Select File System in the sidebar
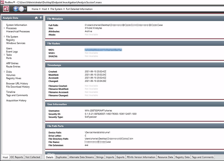The width and height of the screenshot is (224, 161). 12,37
